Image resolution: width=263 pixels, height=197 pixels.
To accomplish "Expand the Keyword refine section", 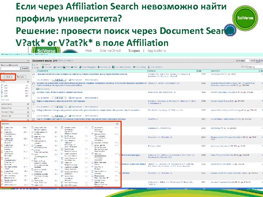I will (28, 120).
